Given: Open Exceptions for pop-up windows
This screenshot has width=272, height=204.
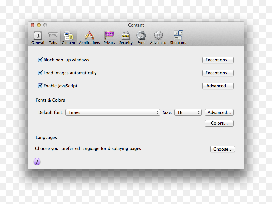Looking at the screenshot, I should coord(218,60).
